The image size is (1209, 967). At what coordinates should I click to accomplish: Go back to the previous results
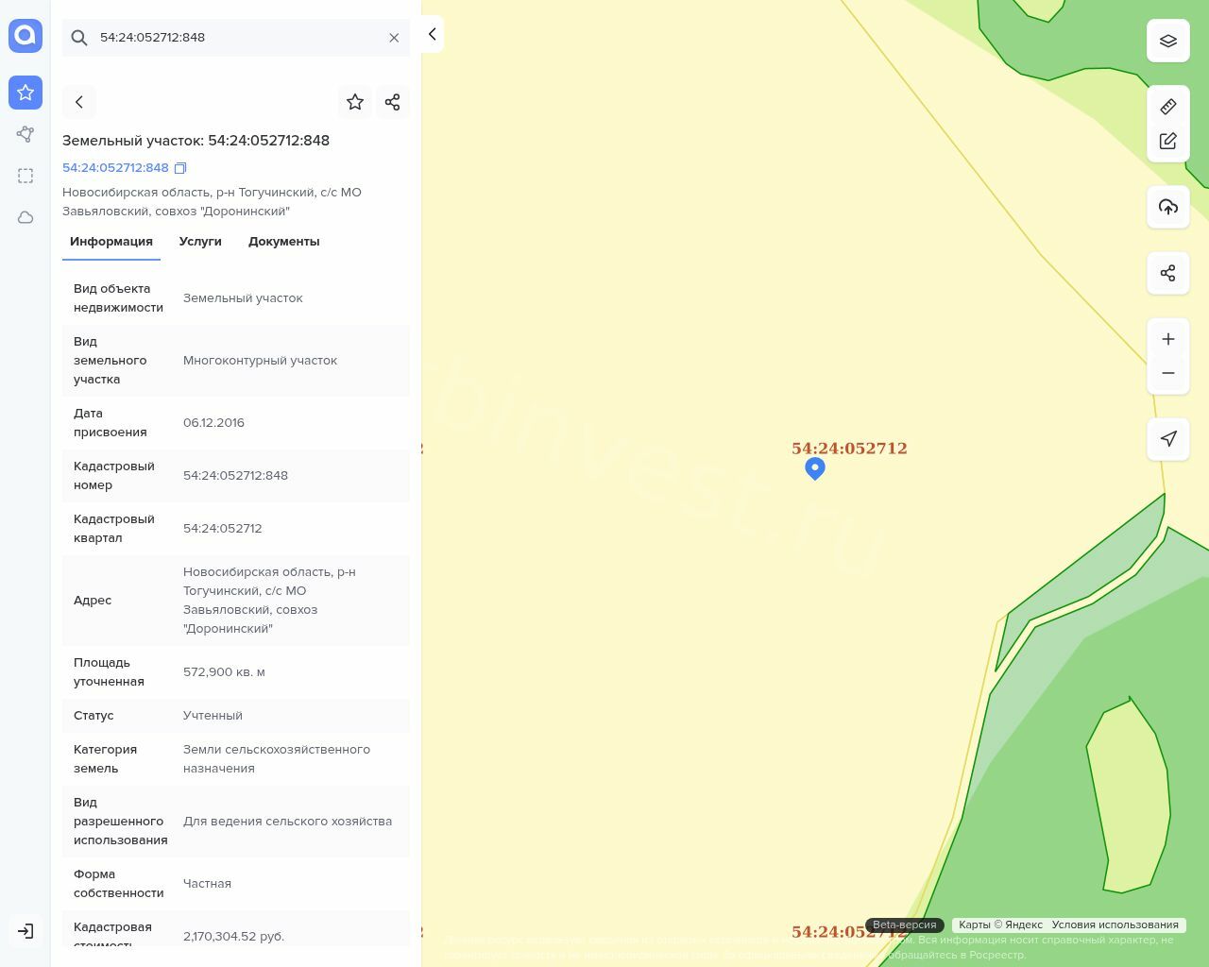79,102
